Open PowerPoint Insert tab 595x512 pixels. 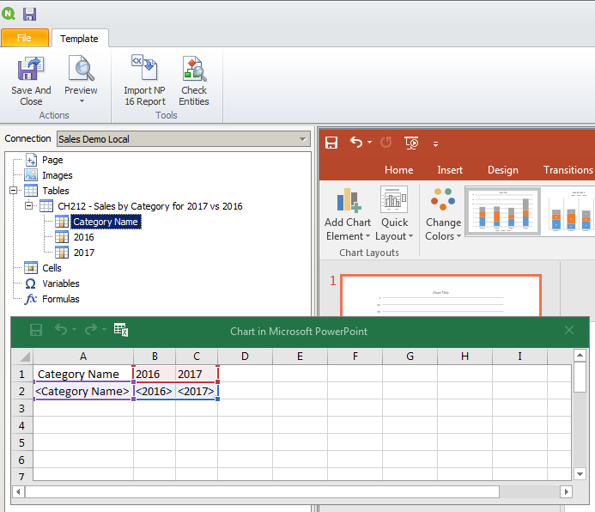coord(450,170)
